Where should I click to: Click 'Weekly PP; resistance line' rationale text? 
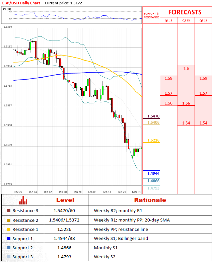pyautogui.click(x=121, y=230)
